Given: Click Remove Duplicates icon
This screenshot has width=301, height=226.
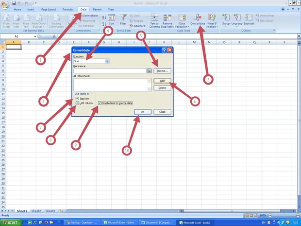Looking at the screenshot, I should [167, 21].
